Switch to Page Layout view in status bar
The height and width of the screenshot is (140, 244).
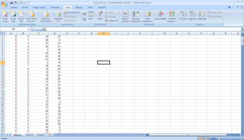[204, 138]
